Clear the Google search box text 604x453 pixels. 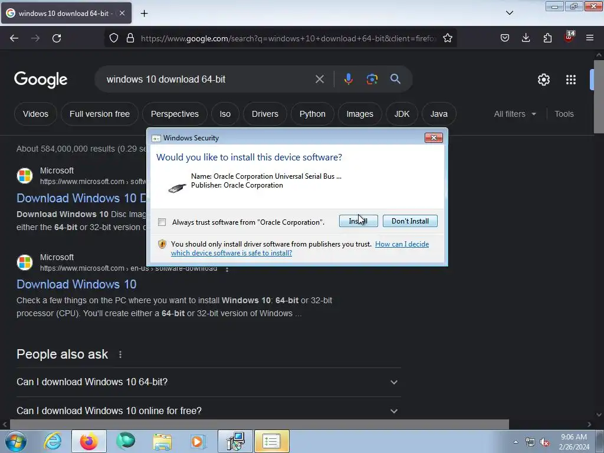[x=319, y=80]
